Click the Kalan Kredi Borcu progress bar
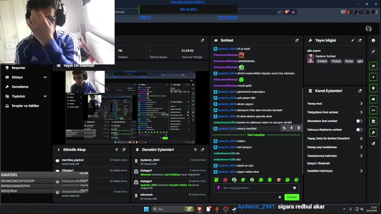 [188, 10]
